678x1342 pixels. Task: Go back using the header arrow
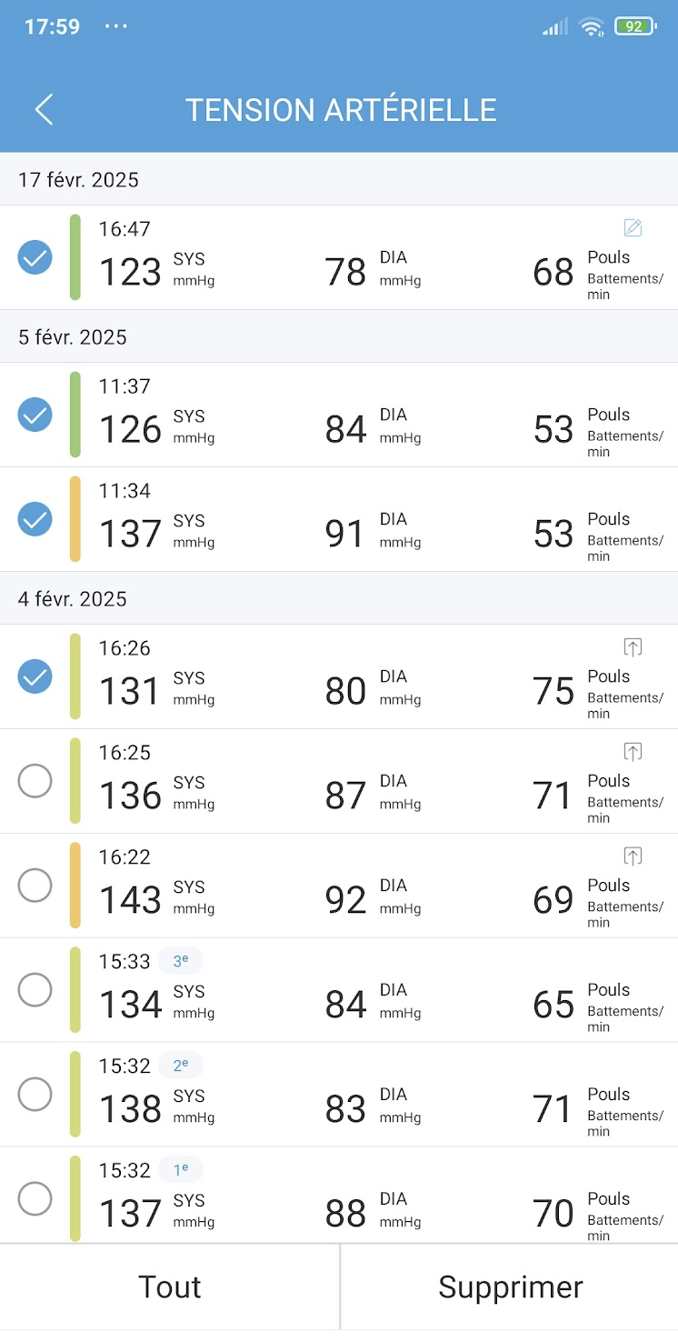[x=44, y=110]
